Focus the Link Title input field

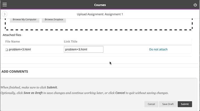pos(84,49)
